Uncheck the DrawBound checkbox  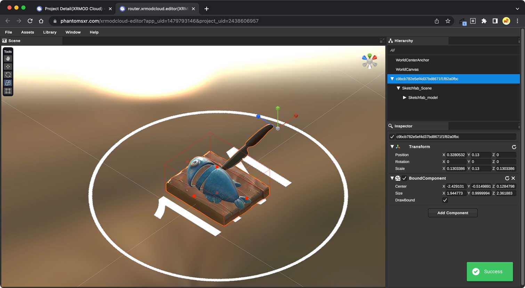(445, 200)
